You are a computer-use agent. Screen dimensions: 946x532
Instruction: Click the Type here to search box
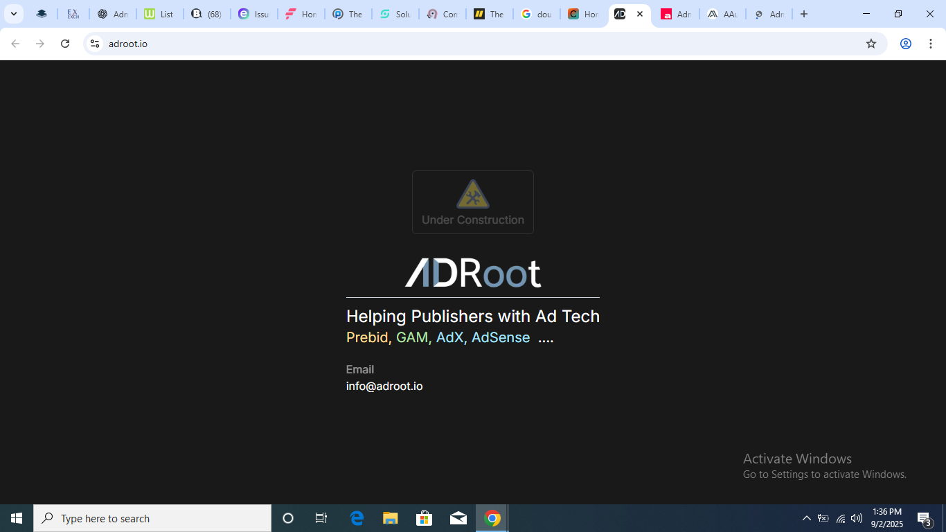click(152, 518)
